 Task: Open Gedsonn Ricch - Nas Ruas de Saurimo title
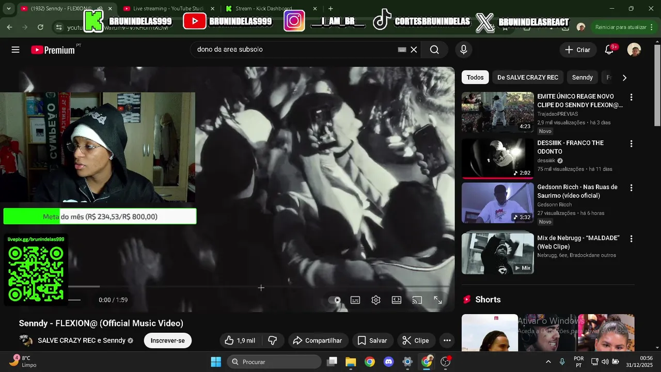(x=577, y=191)
